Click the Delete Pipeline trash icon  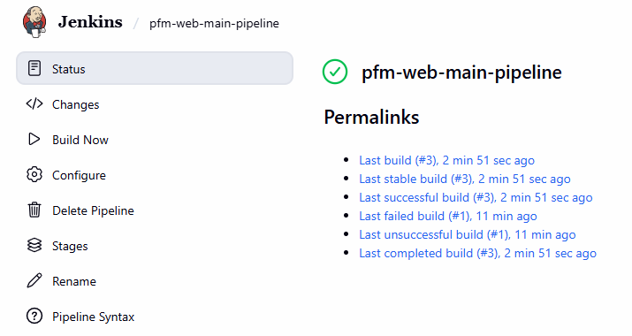(x=34, y=210)
